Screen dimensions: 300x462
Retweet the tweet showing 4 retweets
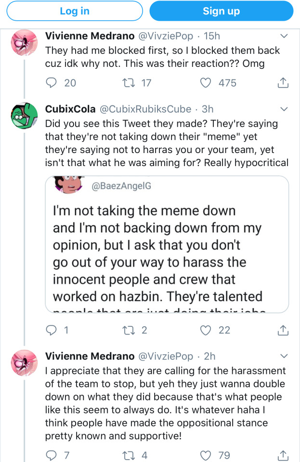click(130, 454)
